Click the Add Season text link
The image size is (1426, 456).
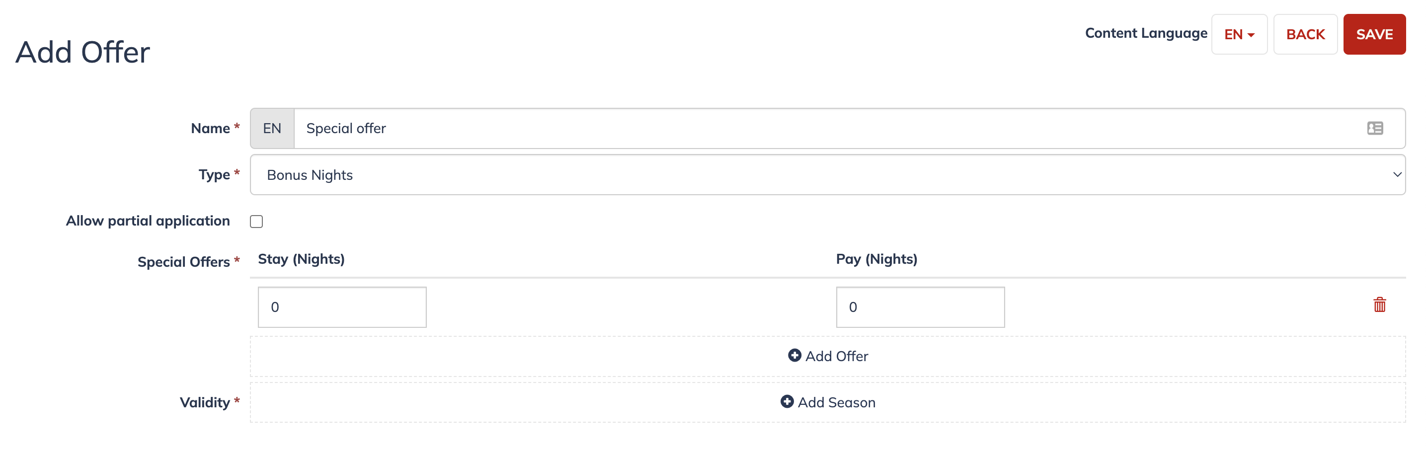coord(836,402)
